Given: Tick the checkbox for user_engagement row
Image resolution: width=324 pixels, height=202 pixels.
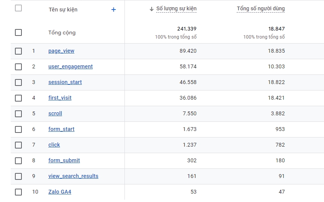Looking at the screenshot, I should tap(18, 67).
